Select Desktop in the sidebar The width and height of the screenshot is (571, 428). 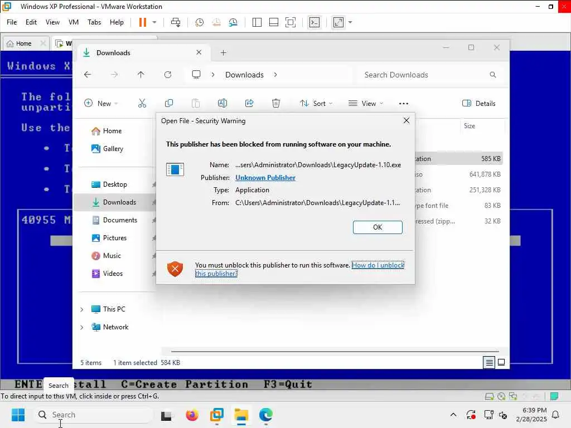coord(115,184)
